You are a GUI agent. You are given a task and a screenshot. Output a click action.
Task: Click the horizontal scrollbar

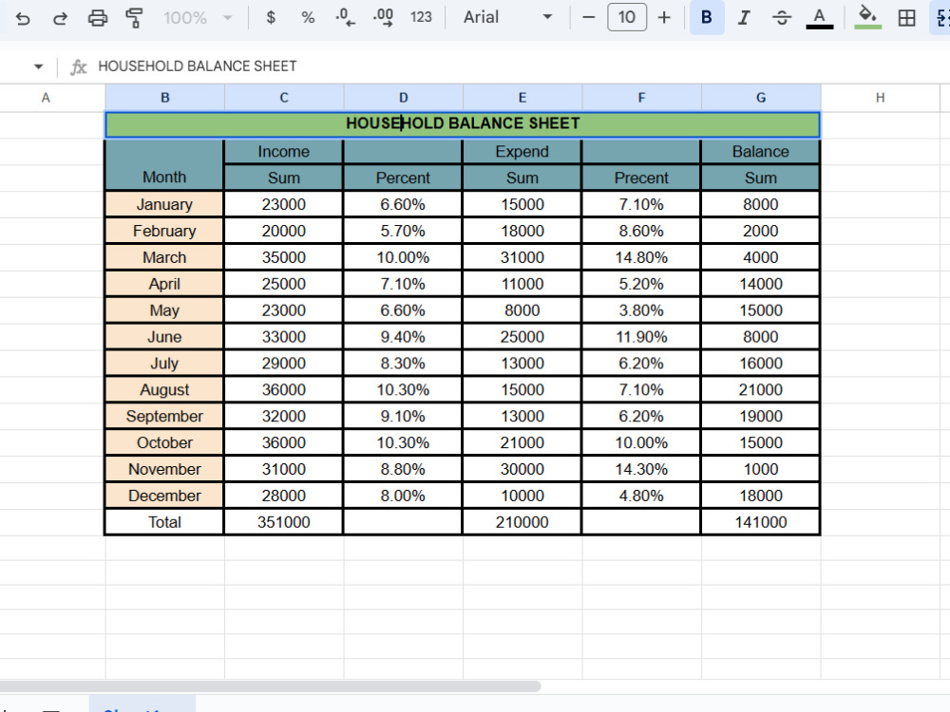point(270,686)
